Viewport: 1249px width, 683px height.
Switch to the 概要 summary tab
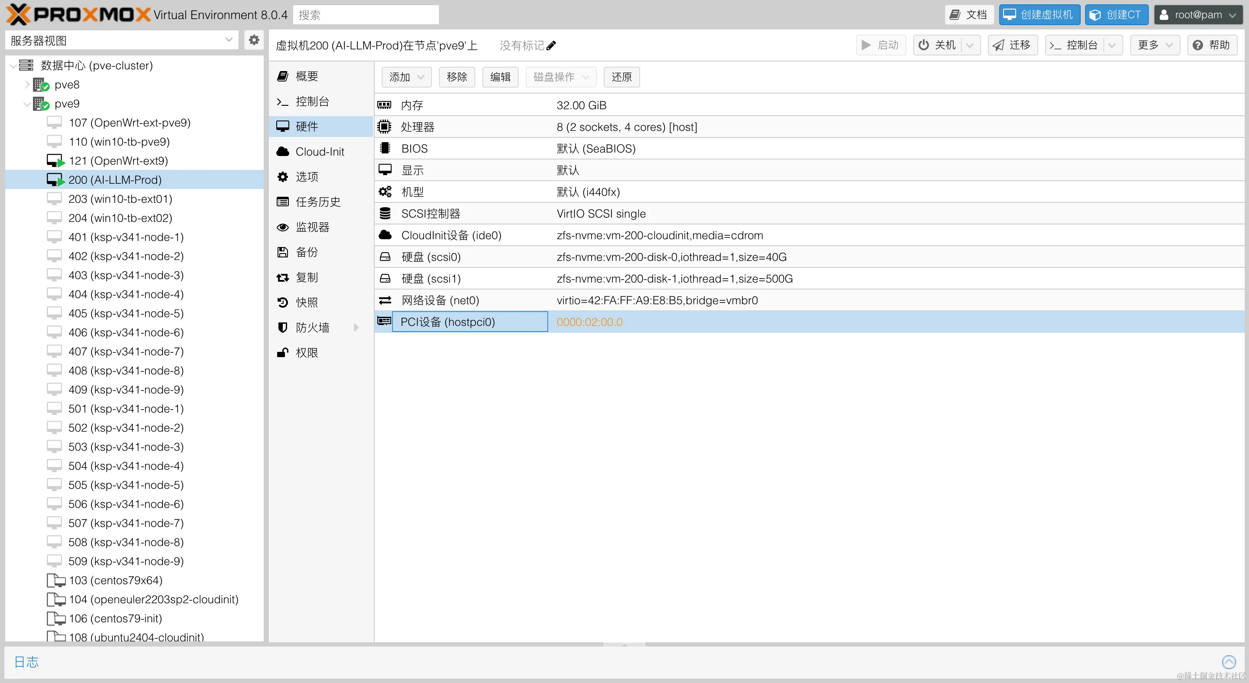click(x=307, y=76)
